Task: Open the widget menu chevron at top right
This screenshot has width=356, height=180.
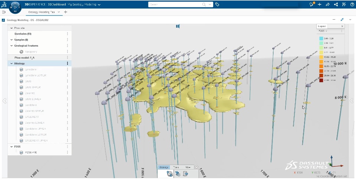Action: (x=350, y=20)
